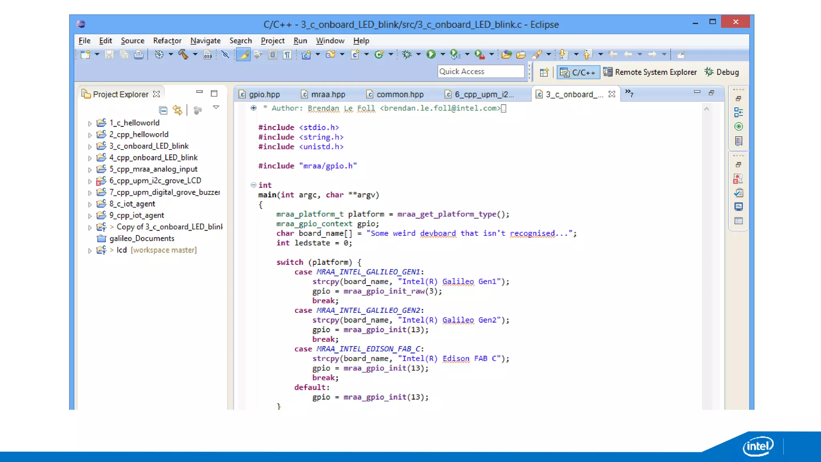Click the New C/C++ Project icon
This screenshot has height=462, width=821.
(x=306, y=55)
